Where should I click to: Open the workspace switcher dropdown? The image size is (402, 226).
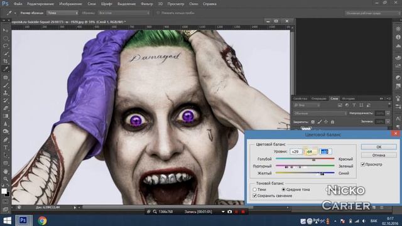(372, 13)
